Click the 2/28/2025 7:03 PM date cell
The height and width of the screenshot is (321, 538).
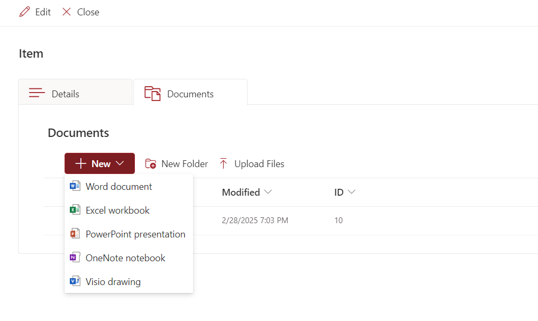tap(255, 221)
